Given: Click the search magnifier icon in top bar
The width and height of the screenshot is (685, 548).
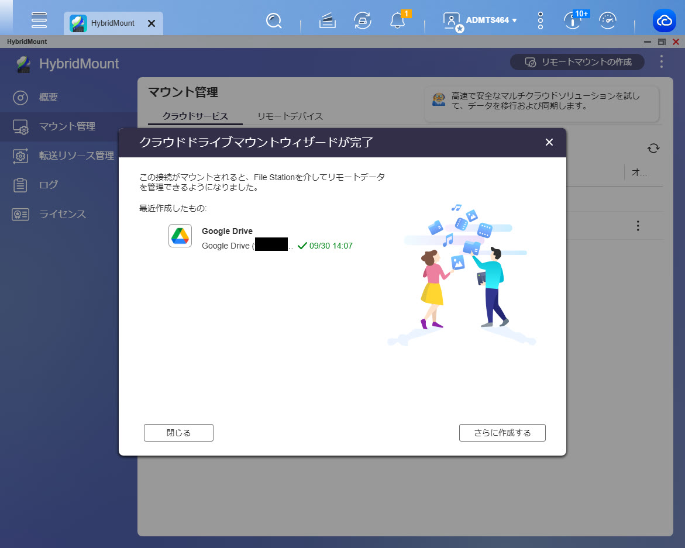Looking at the screenshot, I should (x=274, y=20).
